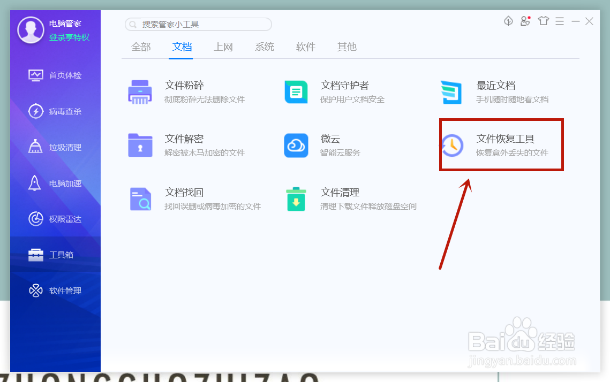
Task: Select 电脑加速 in the sidebar
Action: [x=55, y=183]
